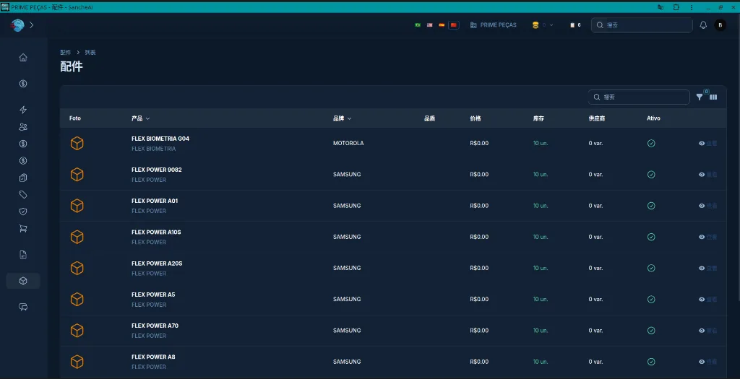Open the three-dot menu in title bar

click(692, 7)
